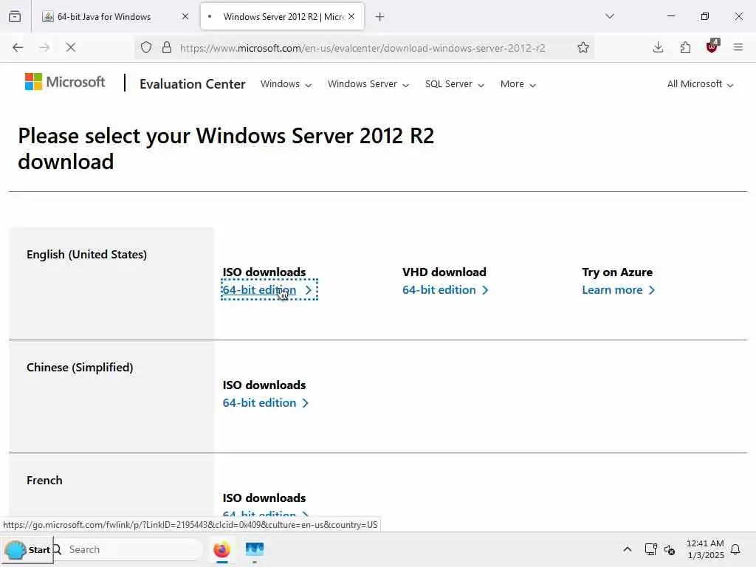Click the Try on Azure heading
The height and width of the screenshot is (567, 756).
point(617,272)
